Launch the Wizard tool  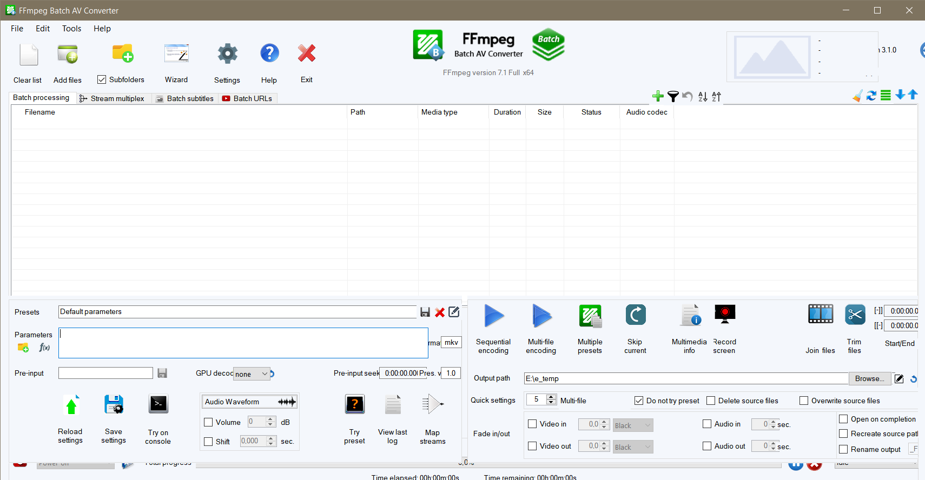(176, 54)
